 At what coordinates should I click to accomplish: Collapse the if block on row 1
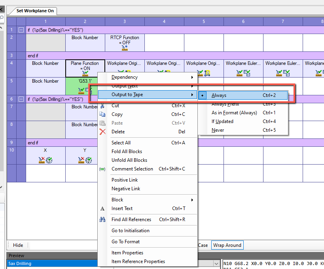point(21,30)
